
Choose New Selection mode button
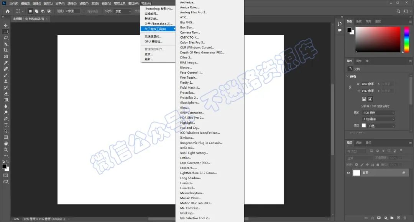pyautogui.click(x=30, y=11)
